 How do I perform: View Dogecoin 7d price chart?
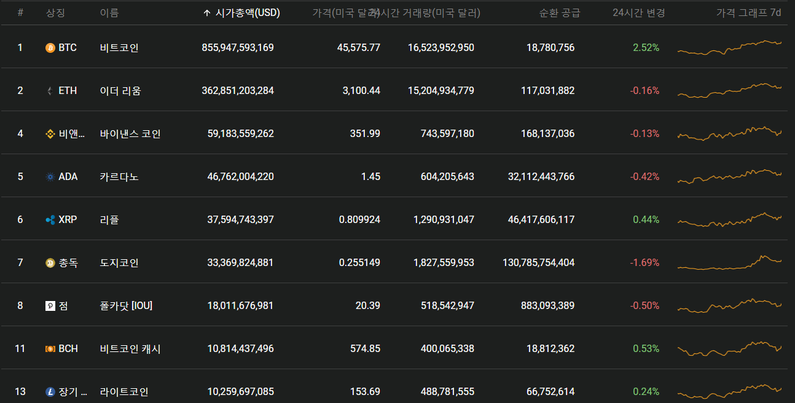click(729, 262)
